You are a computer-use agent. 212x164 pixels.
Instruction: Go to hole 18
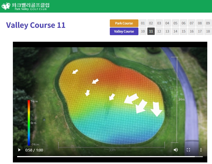[x=208, y=31]
